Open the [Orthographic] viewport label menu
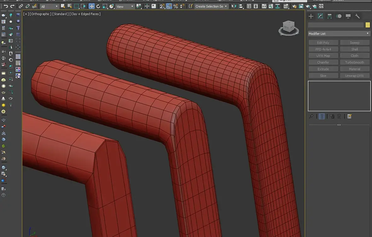372x237 pixels. [40, 14]
